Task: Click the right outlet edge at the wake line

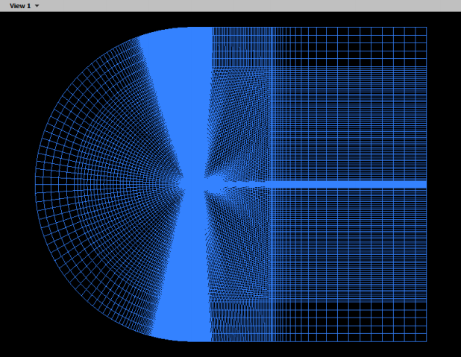Action: 426,183
